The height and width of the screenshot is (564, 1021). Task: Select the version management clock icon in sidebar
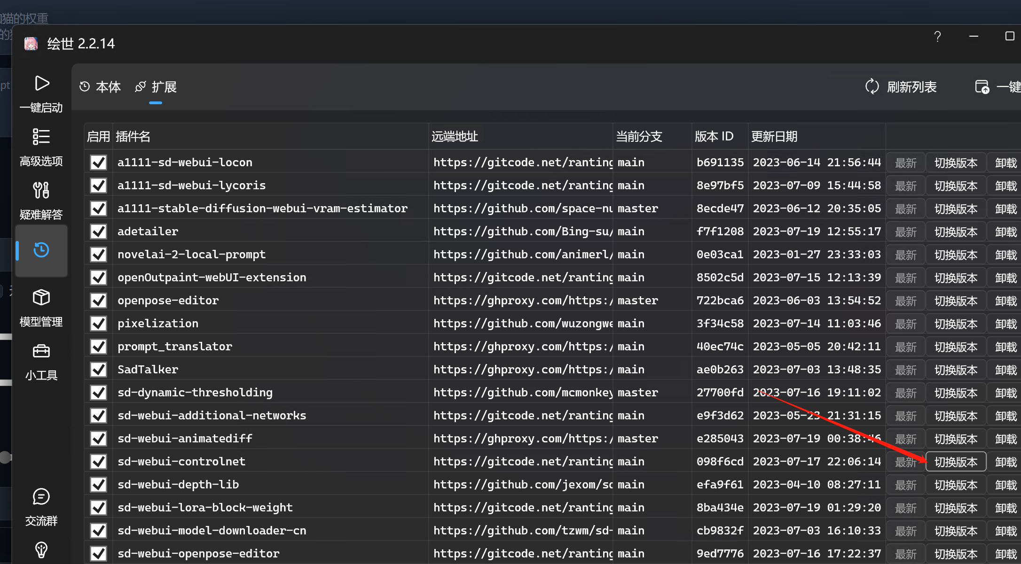[41, 250]
